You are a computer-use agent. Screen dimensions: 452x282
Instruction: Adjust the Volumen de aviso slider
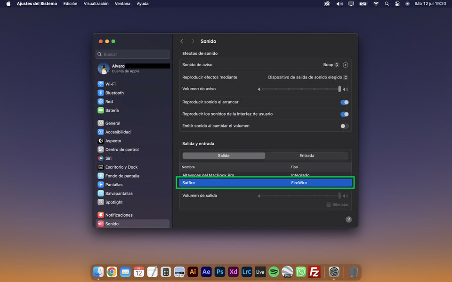[301, 89]
